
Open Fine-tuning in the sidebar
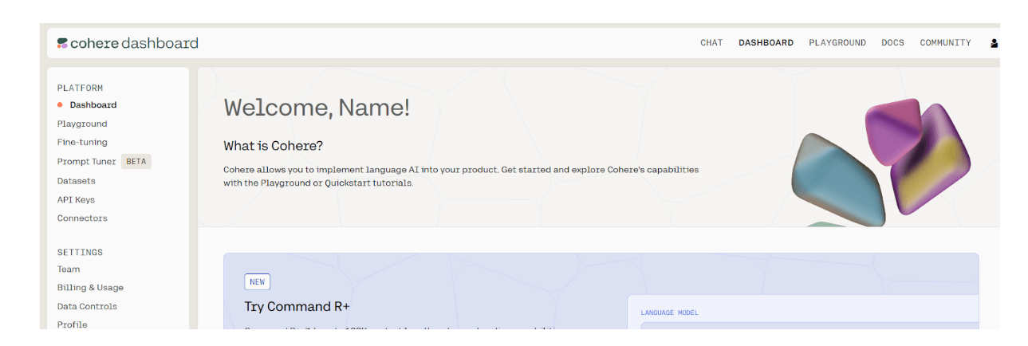[x=82, y=143]
